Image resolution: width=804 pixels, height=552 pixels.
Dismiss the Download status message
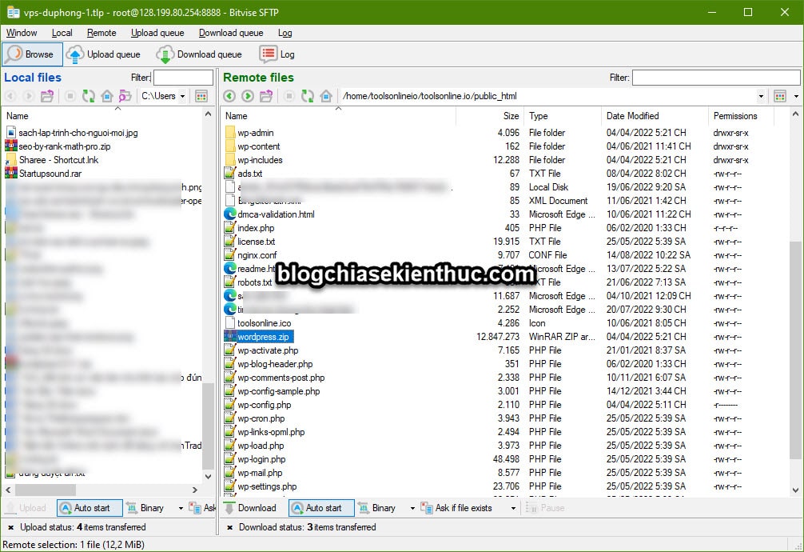click(229, 527)
